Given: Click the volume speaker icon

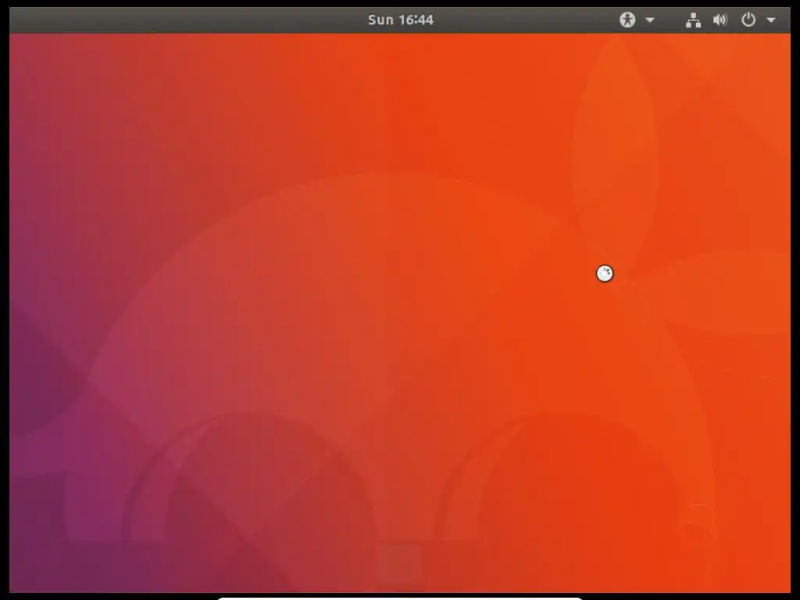Looking at the screenshot, I should point(720,20).
